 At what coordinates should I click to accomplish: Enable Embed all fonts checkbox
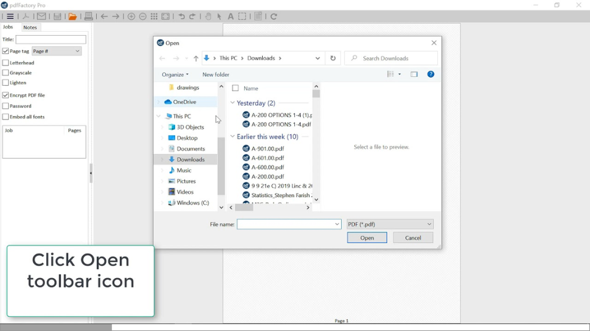point(6,117)
